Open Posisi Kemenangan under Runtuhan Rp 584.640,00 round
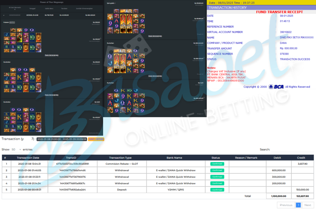 pyautogui.click(x=155, y=76)
